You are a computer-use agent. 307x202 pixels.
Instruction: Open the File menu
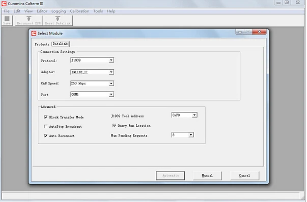click(7, 11)
